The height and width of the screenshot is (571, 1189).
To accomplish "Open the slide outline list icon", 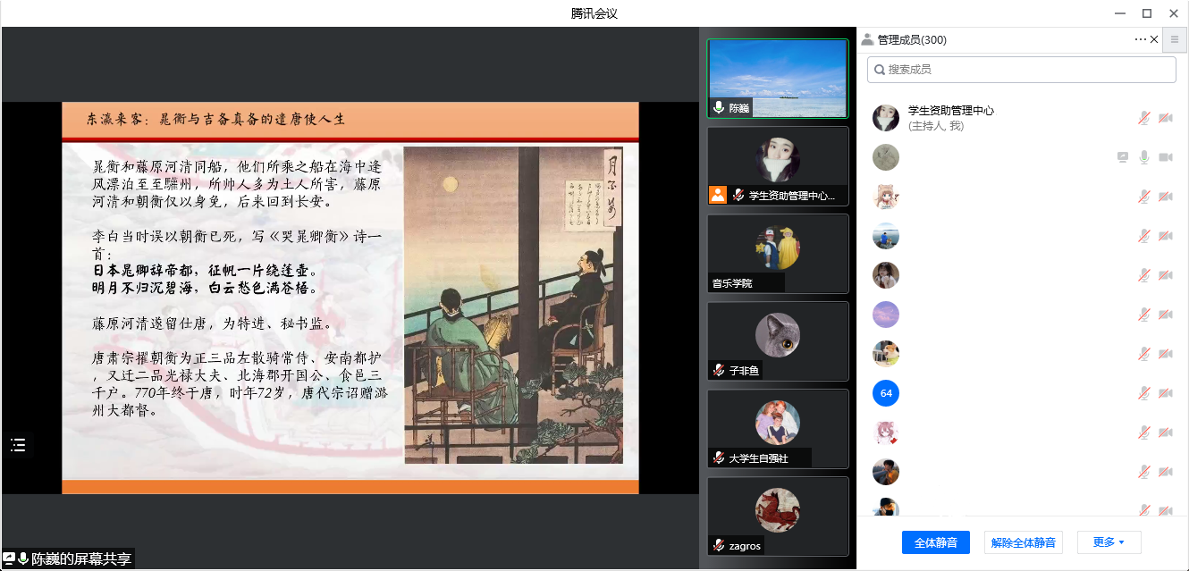I will click(18, 445).
